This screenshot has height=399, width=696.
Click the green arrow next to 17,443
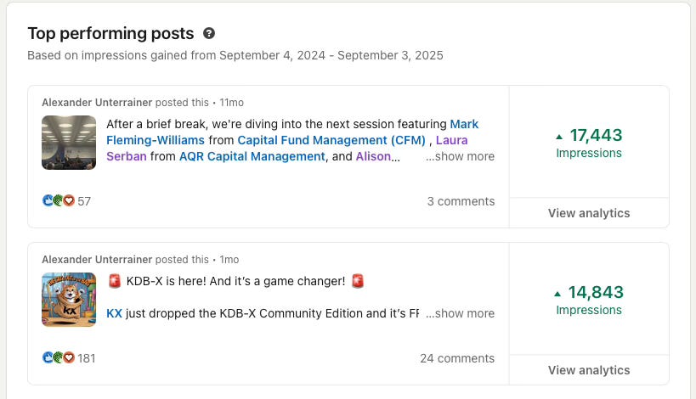point(559,137)
